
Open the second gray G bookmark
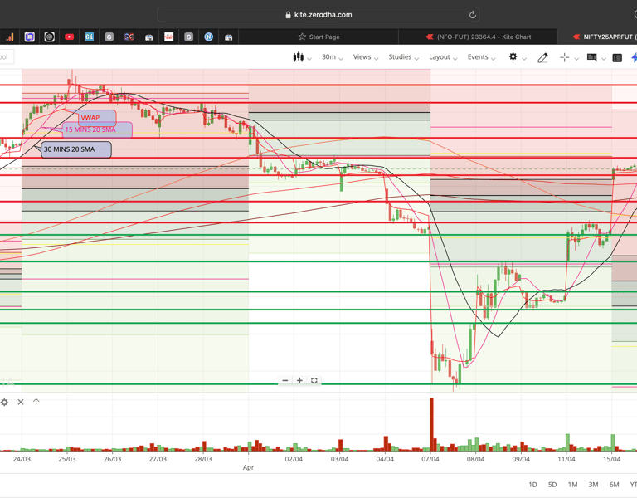(x=188, y=37)
